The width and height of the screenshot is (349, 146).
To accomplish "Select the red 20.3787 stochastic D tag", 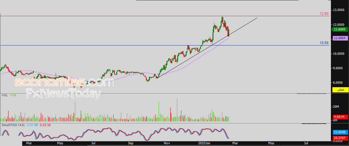I will click(x=340, y=138).
